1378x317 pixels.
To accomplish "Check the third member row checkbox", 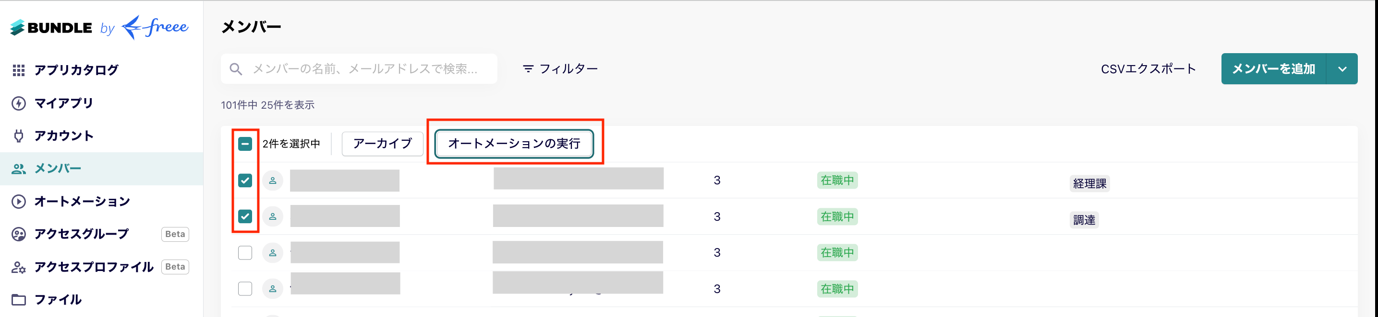I will point(245,252).
